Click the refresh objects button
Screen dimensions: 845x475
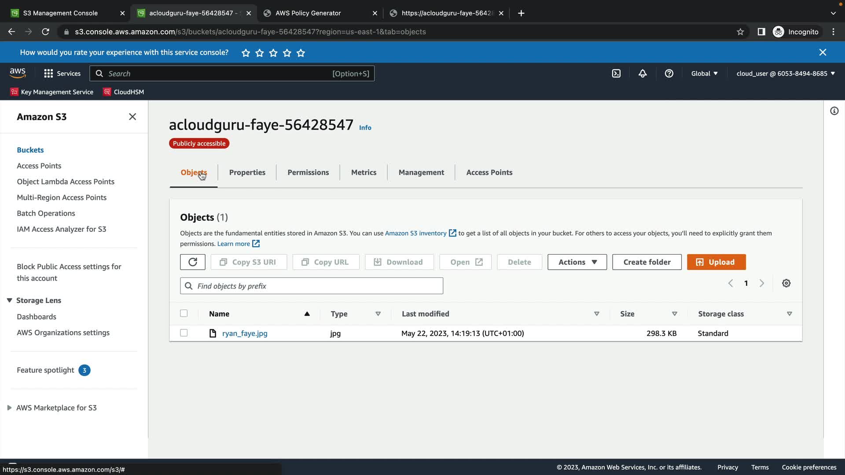(192, 262)
